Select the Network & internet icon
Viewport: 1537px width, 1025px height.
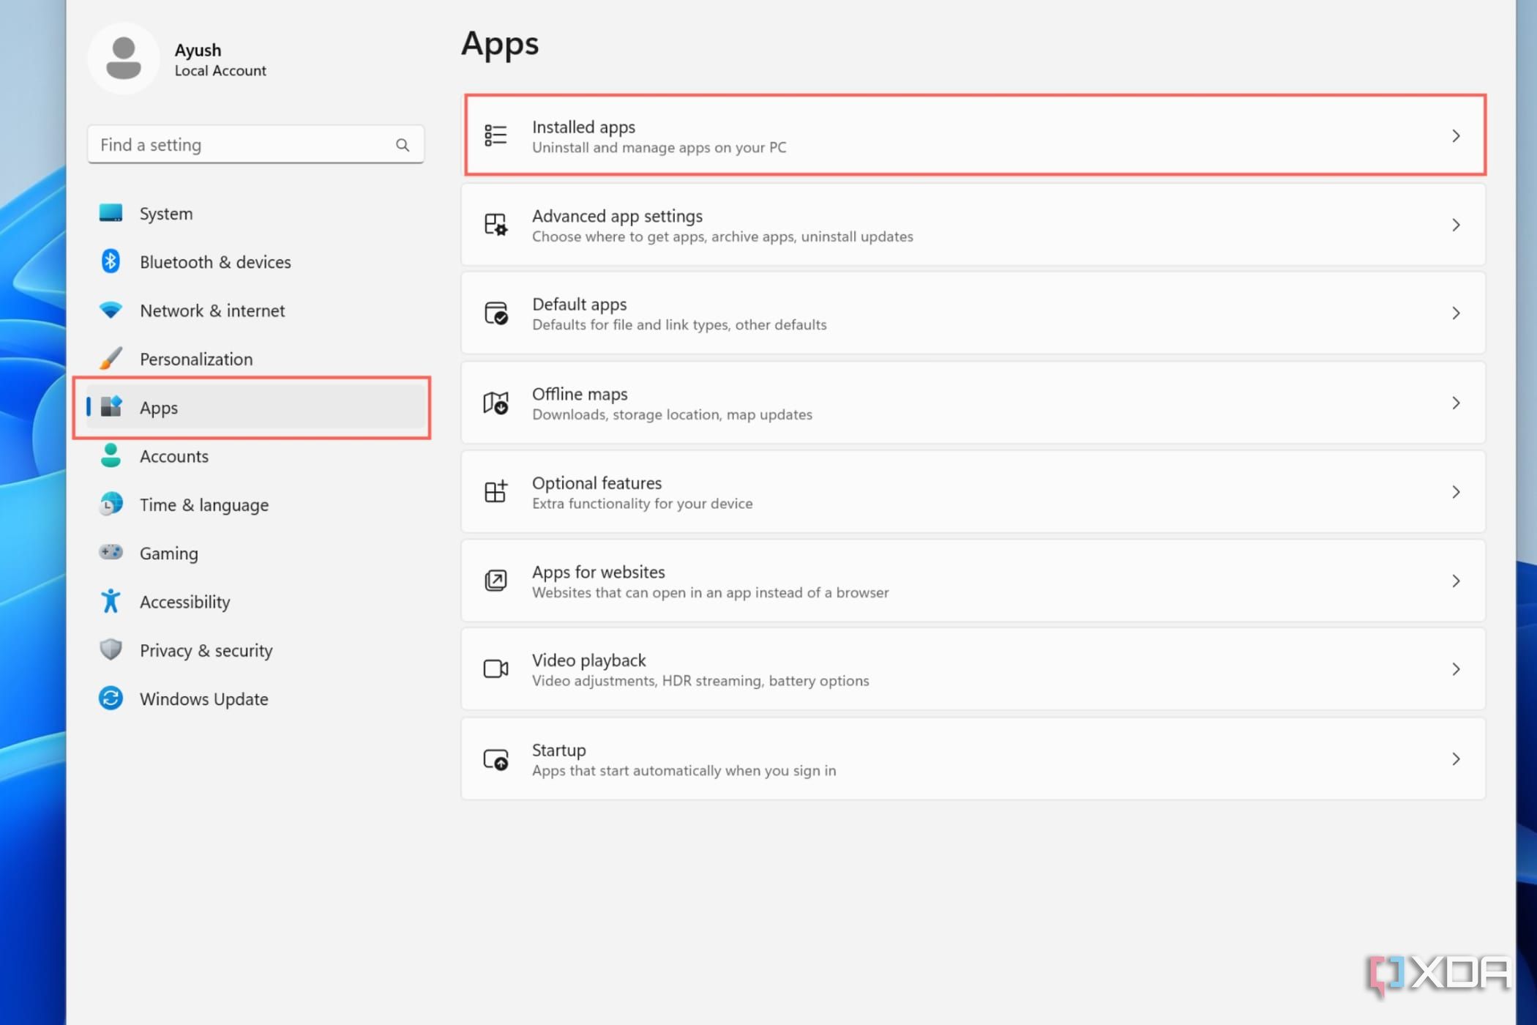point(111,310)
